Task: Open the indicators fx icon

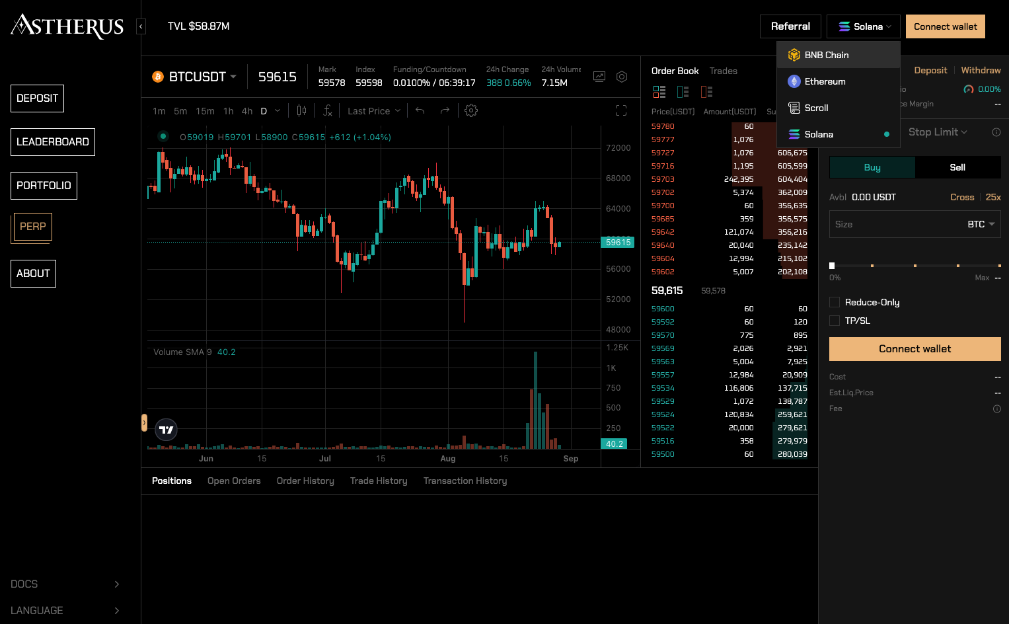Action: click(327, 110)
